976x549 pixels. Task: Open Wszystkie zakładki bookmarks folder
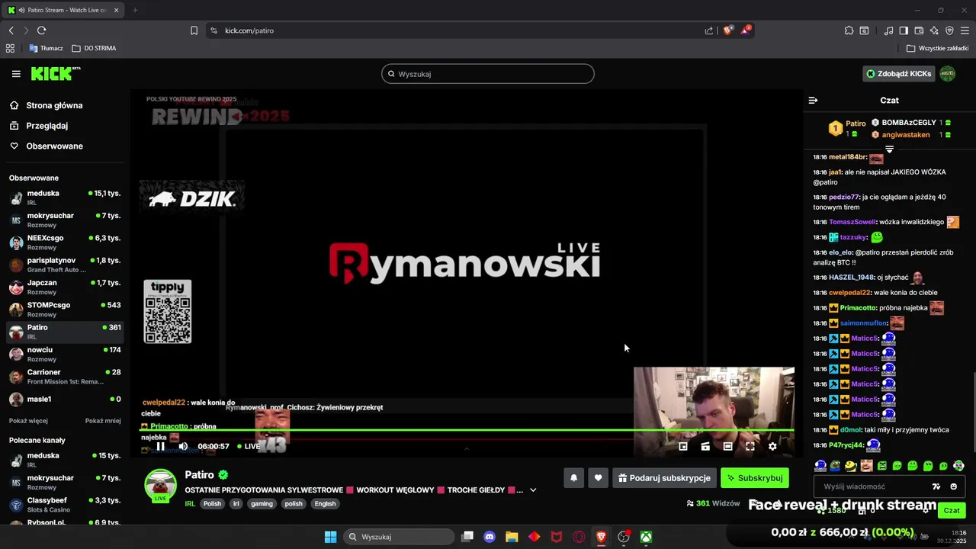click(x=937, y=48)
